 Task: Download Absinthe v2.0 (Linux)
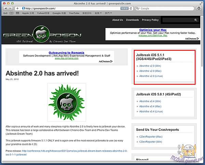click(151, 76)
